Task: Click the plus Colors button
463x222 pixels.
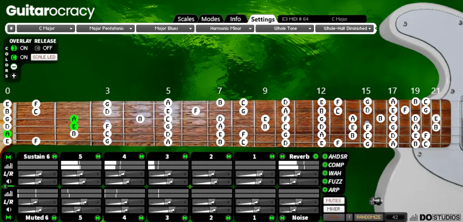Action: coord(14,76)
